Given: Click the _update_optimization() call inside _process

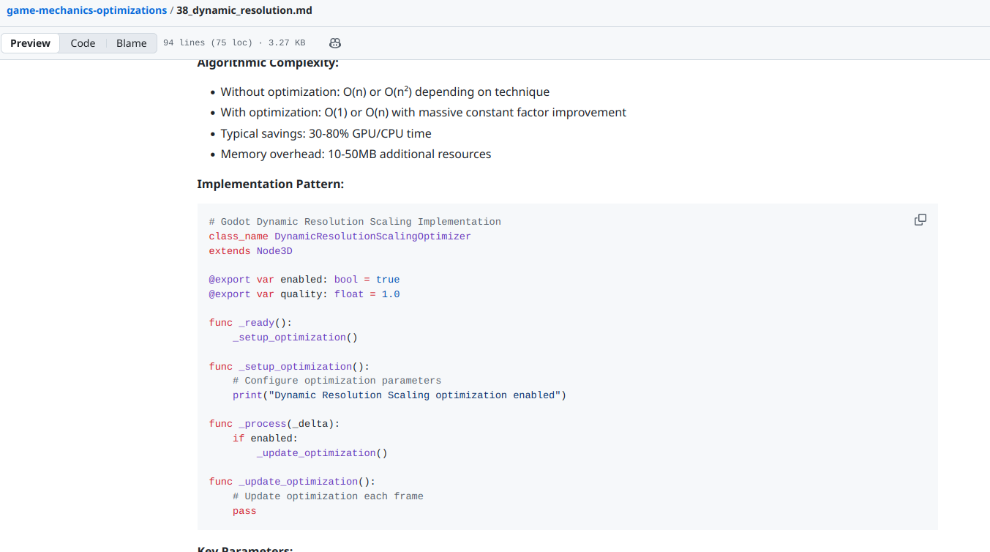Looking at the screenshot, I should click(321, 453).
